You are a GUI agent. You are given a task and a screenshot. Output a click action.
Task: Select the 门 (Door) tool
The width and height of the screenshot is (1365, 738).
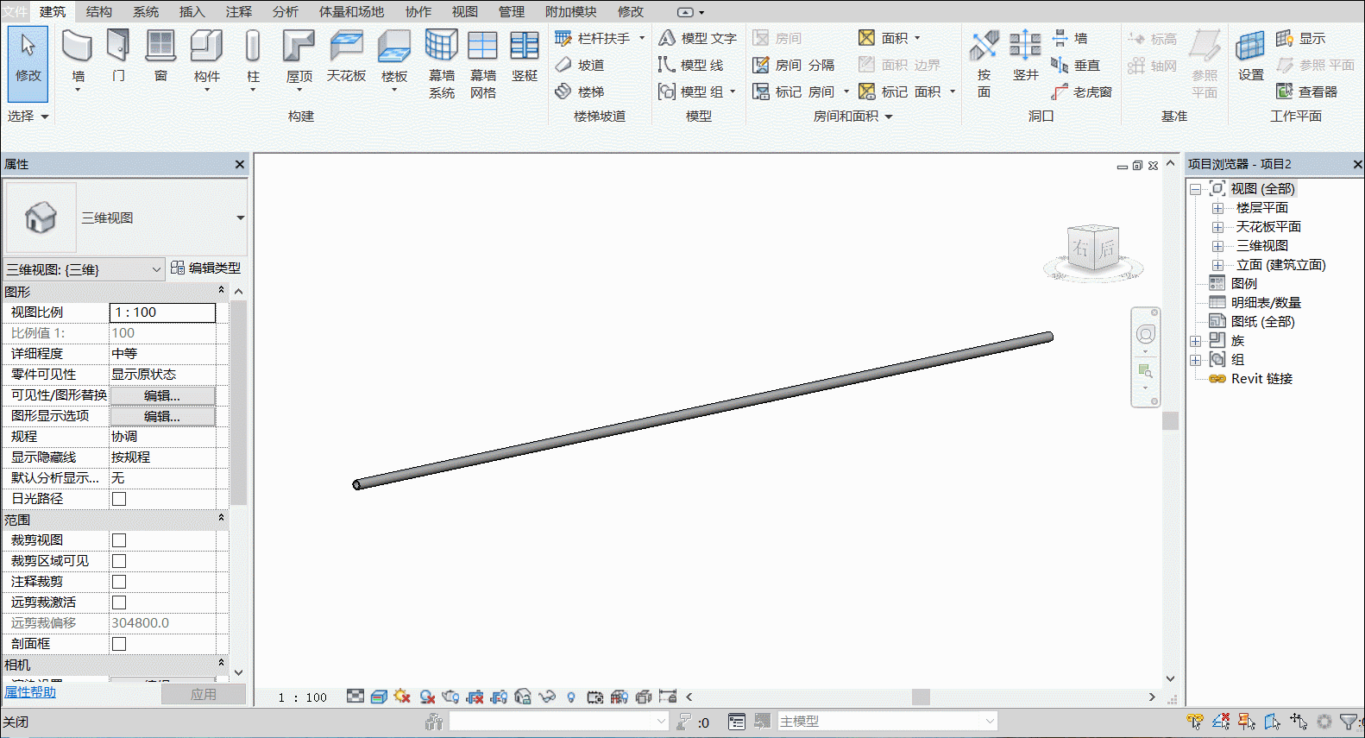(x=118, y=57)
